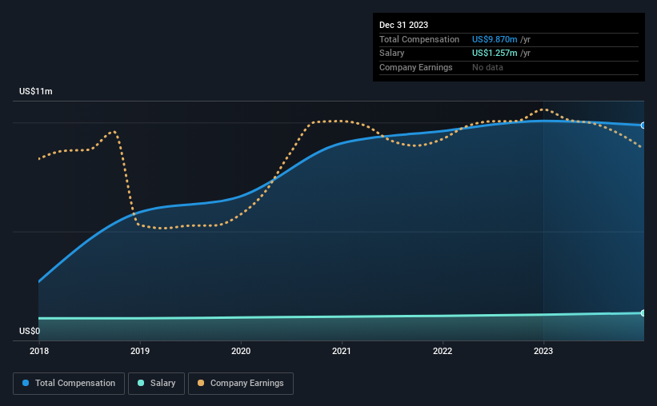Image resolution: width=657 pixels, height=406 pixels.
Task: Toggle the Company Earnings legend button
Action: click(x=241, y=384)
